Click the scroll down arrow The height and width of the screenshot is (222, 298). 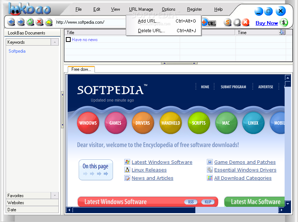(288, 203)
